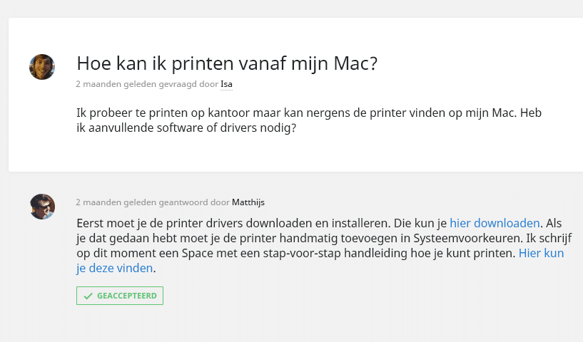Click the green checkmark icon
583x342 pixels.
point(88,296)
